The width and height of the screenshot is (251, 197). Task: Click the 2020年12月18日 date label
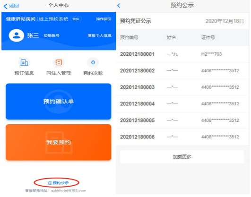225,21
